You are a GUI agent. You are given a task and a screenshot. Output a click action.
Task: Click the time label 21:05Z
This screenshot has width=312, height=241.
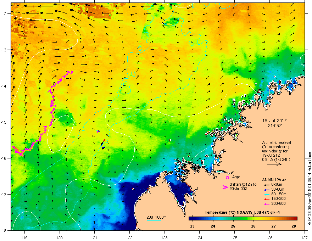tap(275, 126)
